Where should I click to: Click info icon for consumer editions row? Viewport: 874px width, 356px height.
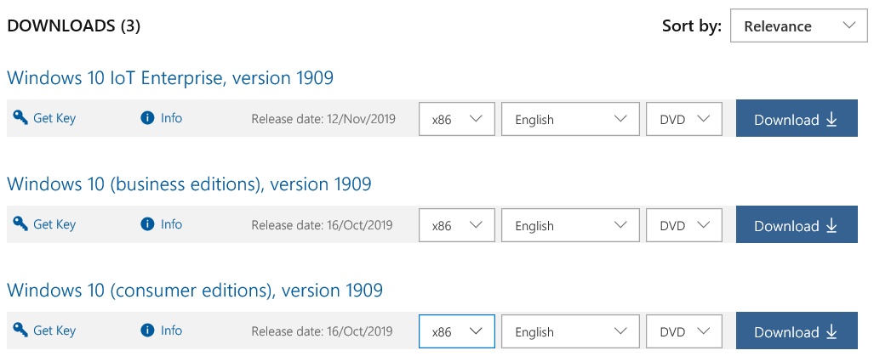tap(147, 331)
